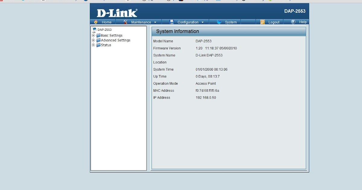
Task: Open the Configuration dropdown arrow
Action: pyautogui.click(x=203, y=22)
